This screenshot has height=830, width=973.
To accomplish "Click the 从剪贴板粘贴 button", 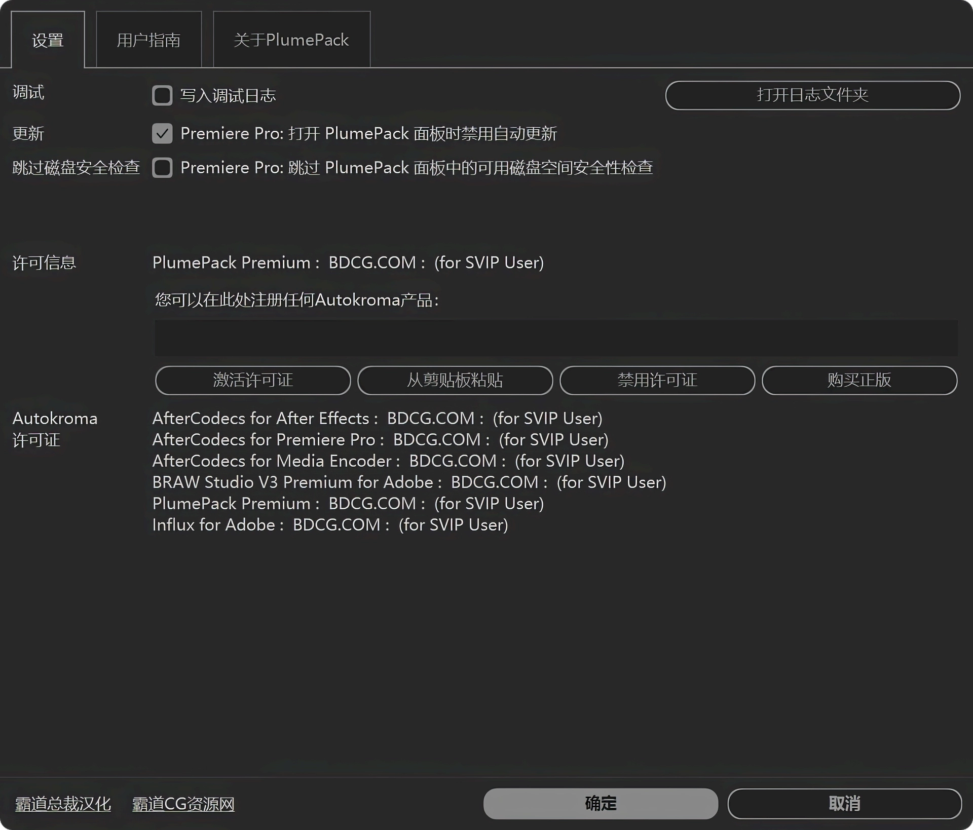I will (455, 380).
